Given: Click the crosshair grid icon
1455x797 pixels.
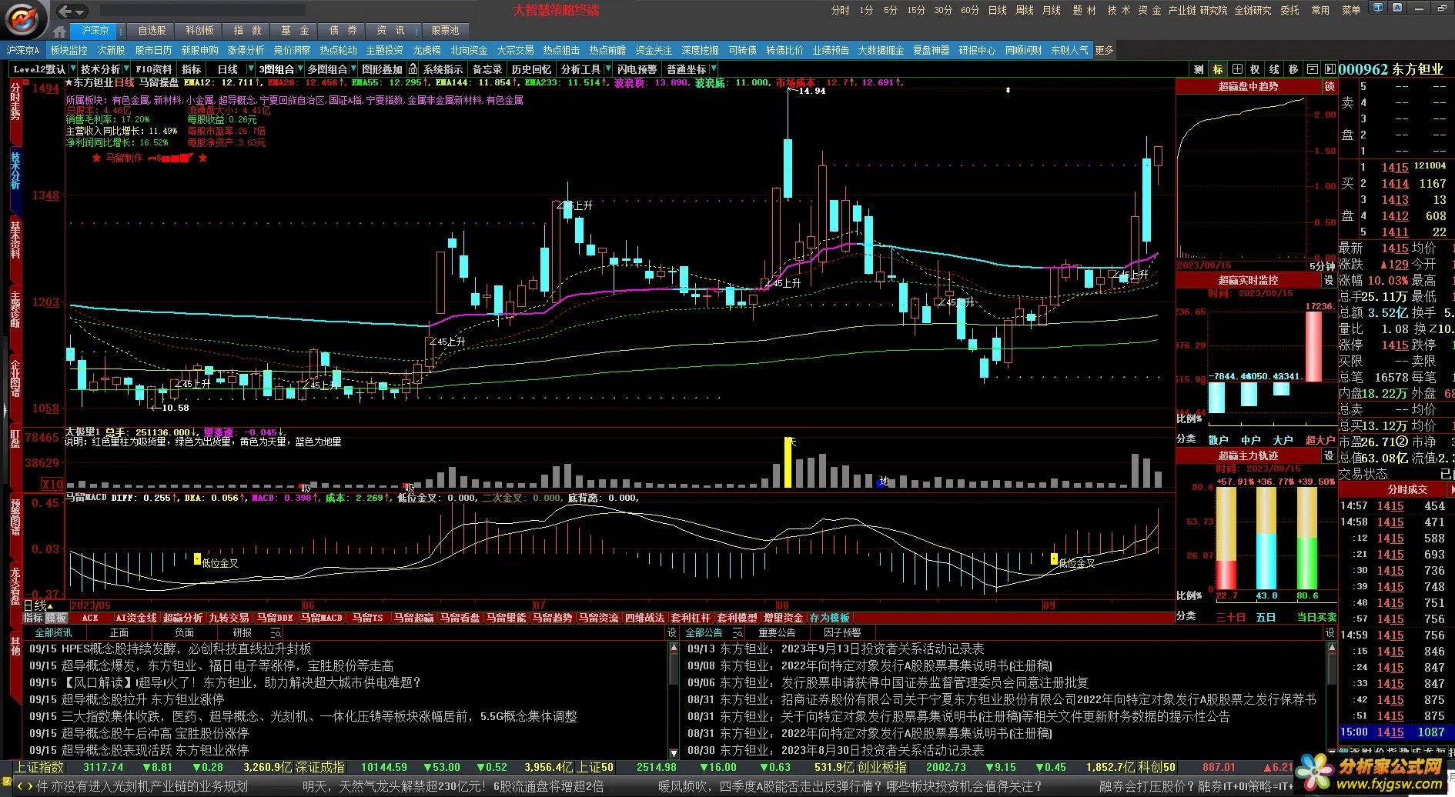Looking at the screenshot, I should pos(1237,69).
